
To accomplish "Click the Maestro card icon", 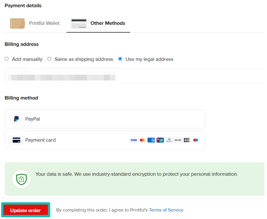I will click(195, 140).
